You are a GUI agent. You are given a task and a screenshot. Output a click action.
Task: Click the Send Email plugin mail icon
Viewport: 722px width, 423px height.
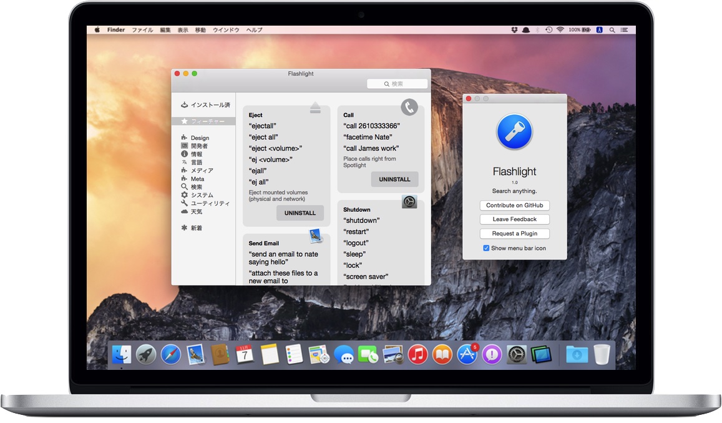[315, 236]
